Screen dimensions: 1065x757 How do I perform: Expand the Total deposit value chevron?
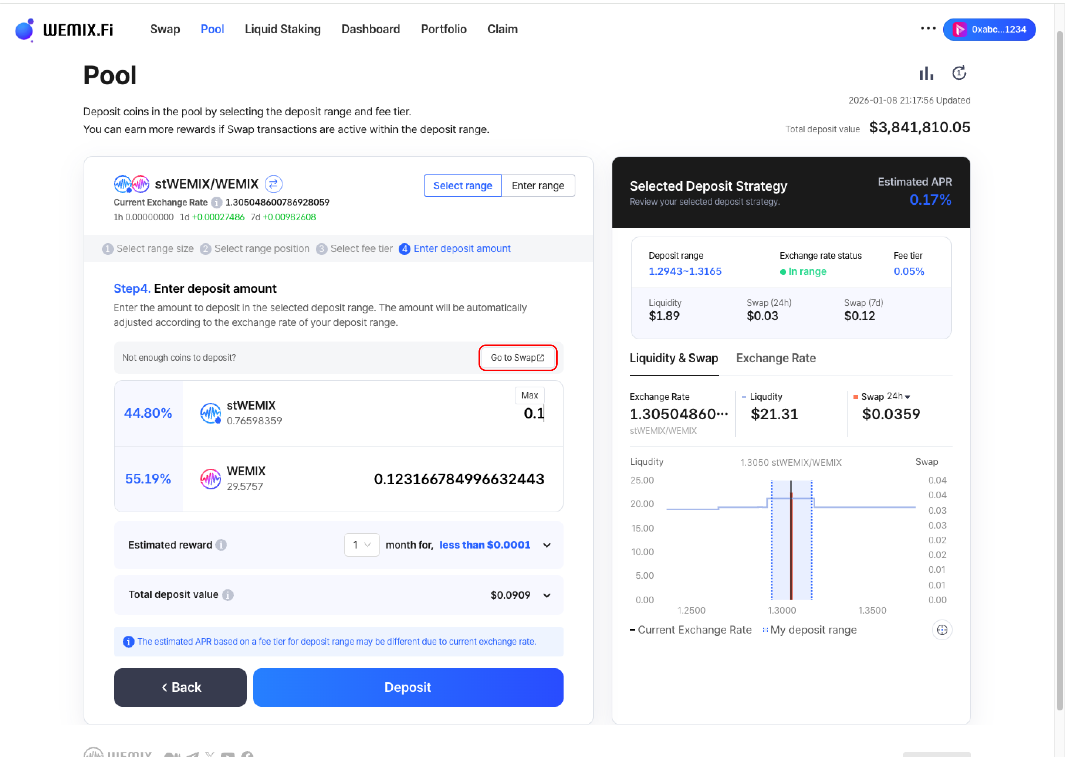coord(547,595)
